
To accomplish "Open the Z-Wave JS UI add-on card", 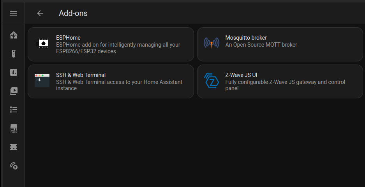I will [x=280, y=81].
